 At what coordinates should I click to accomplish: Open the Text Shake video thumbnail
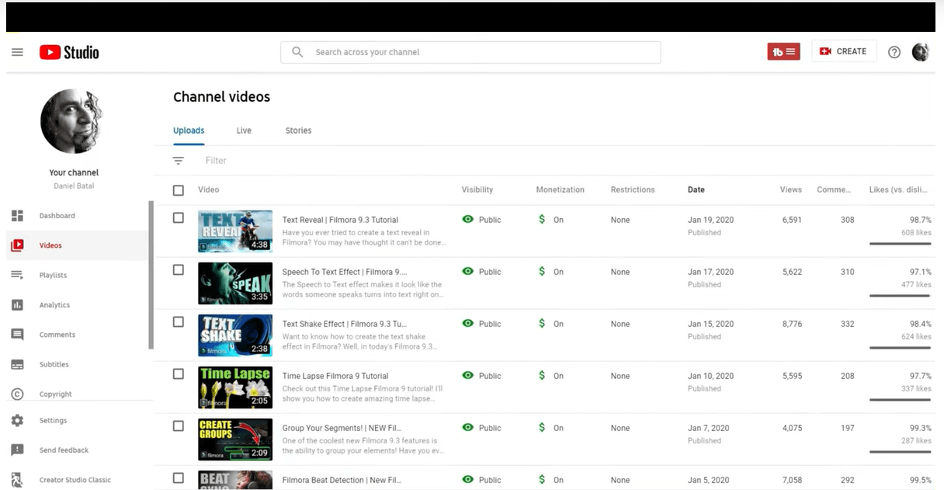point(235,335)
